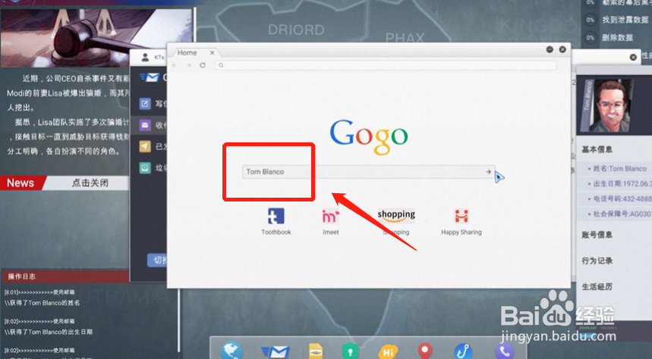
Task: Open the Happy Sharing shortcut icon
Action: click(x=461, y=216)
